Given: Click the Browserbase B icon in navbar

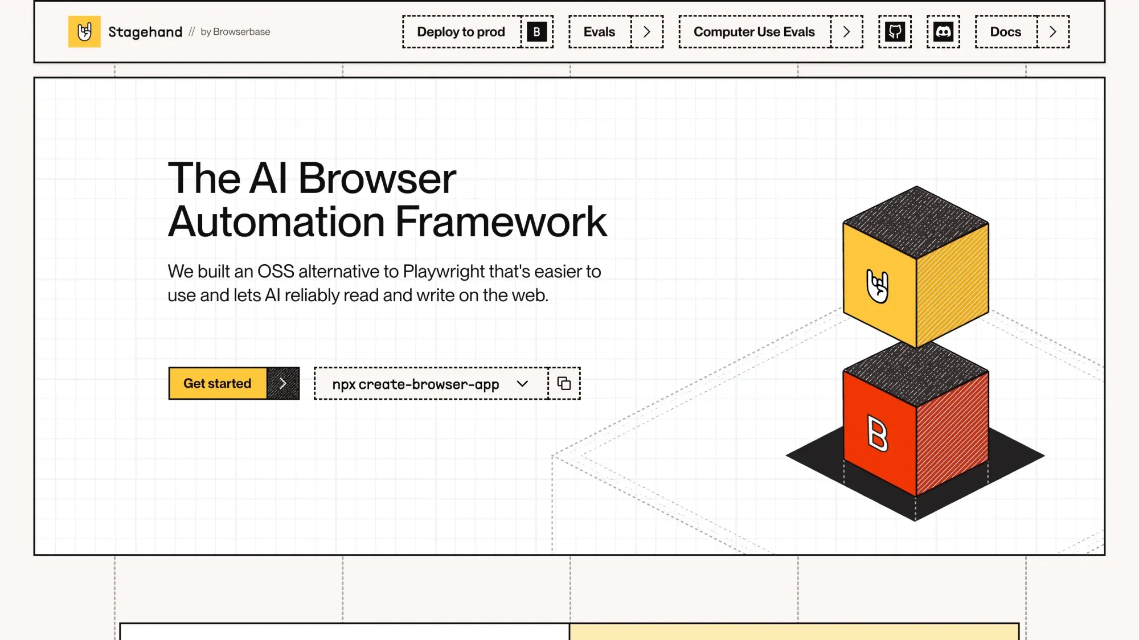Looking at the screenshot, I should tap(536, 32).
